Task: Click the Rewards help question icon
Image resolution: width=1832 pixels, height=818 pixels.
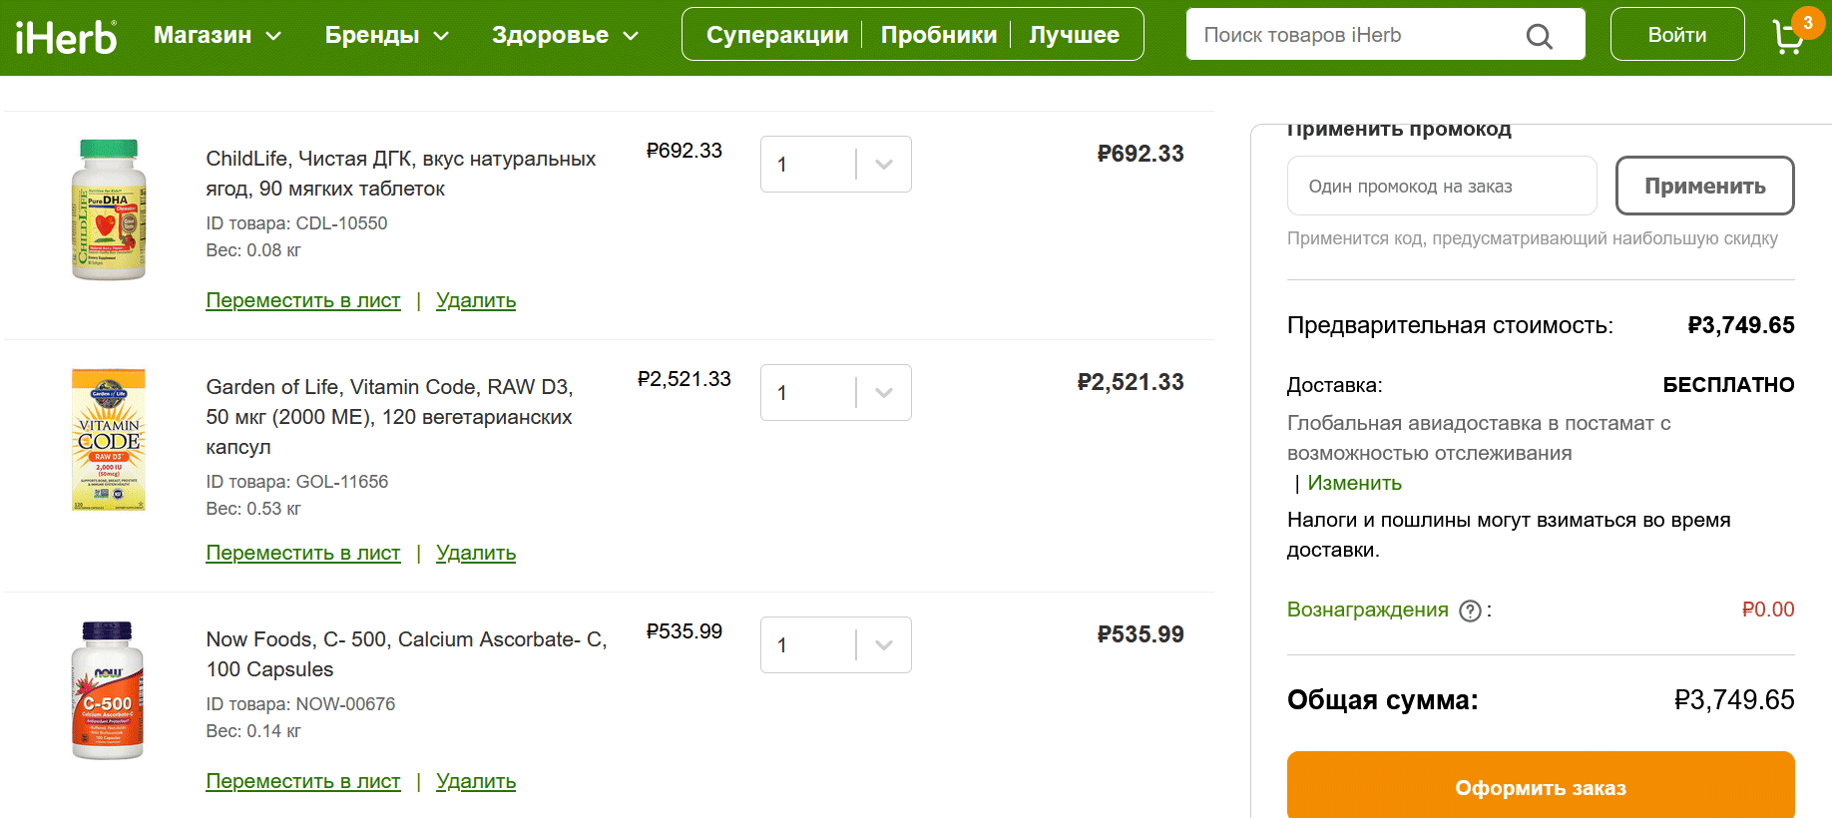Action: [1470, 611]
